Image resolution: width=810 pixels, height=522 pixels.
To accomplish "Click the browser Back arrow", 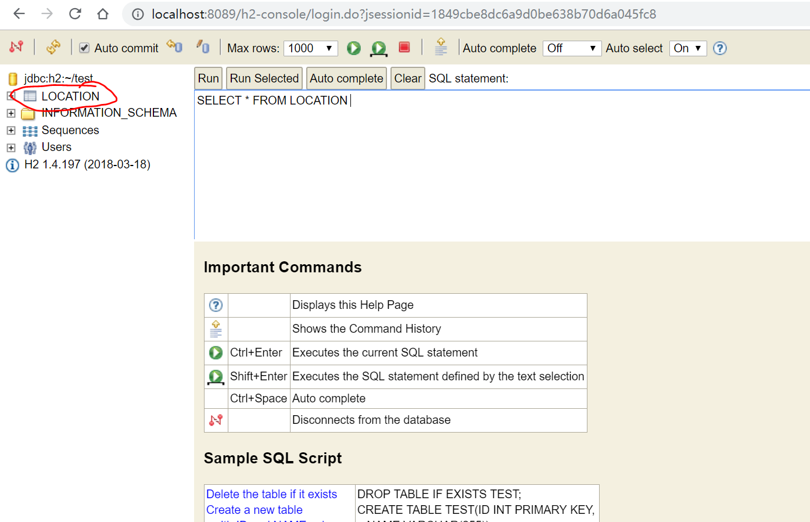I will coord(19,14).
